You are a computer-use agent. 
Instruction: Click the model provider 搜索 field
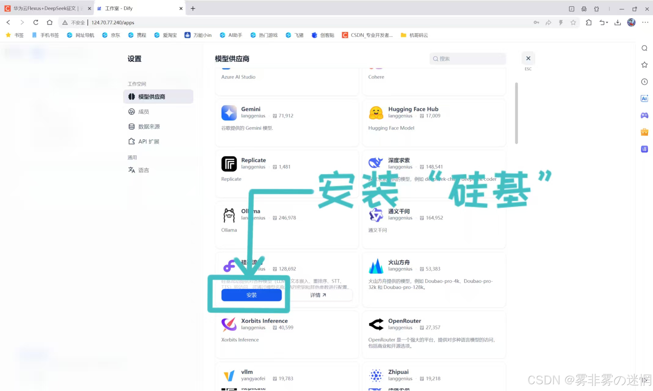click(468, 59)
